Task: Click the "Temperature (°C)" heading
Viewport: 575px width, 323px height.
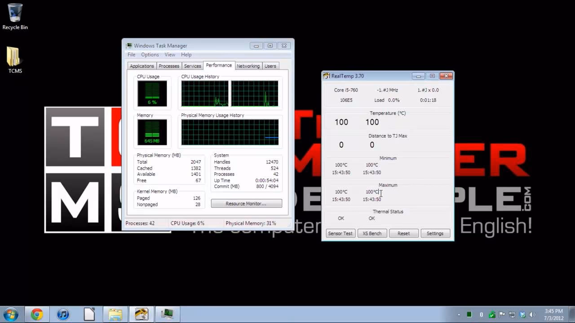Action: click(x=388, y=113)
